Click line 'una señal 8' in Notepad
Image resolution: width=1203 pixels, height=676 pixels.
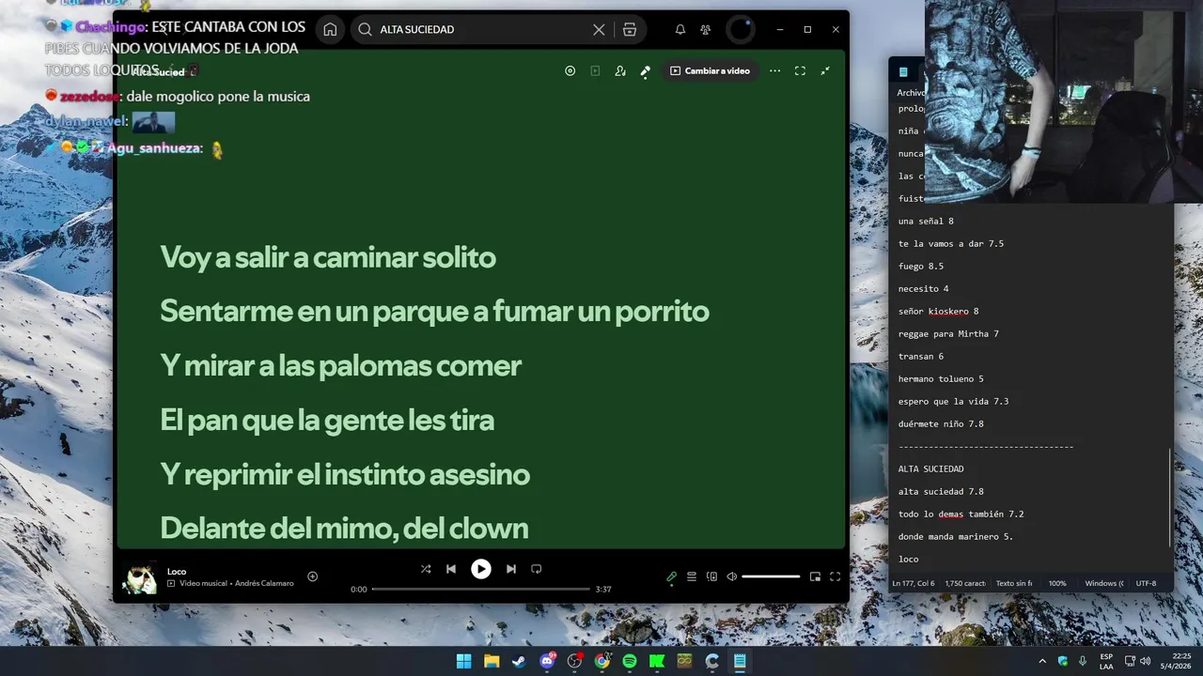(926, 222)
